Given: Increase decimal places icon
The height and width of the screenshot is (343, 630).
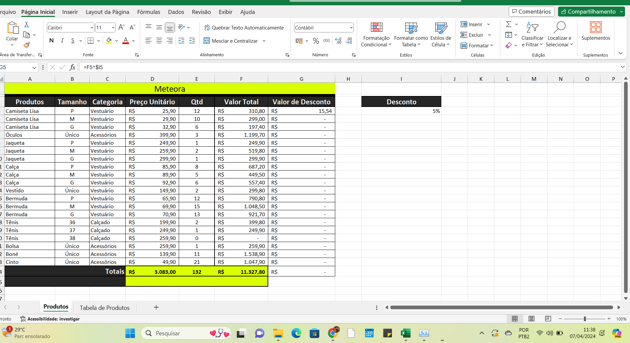Looking at the screenshot, I should coord(338,41).
